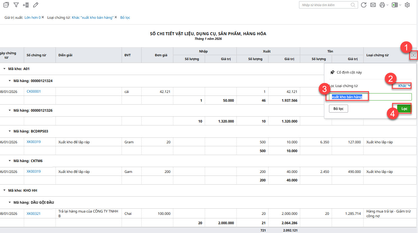Open the 'Khác' filter condition dropdown
The width and height of the screenshot is (418, 233).
coord(404,86)
